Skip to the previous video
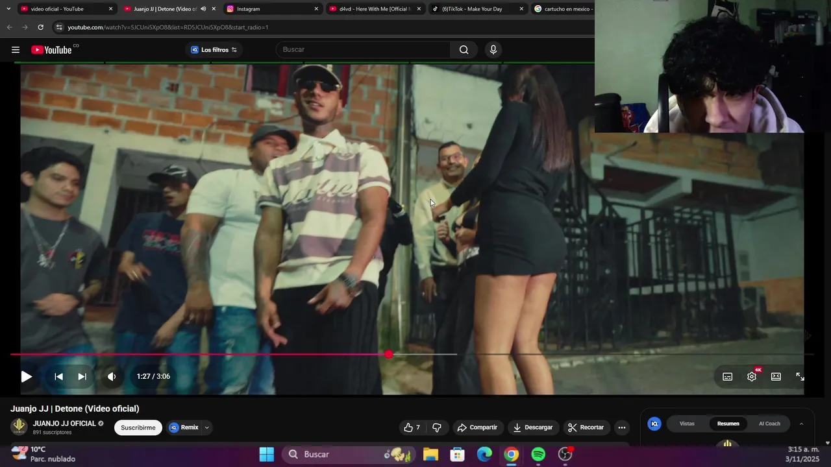The image size is (831, 467). pyautogui.click(x=58, y=376)
